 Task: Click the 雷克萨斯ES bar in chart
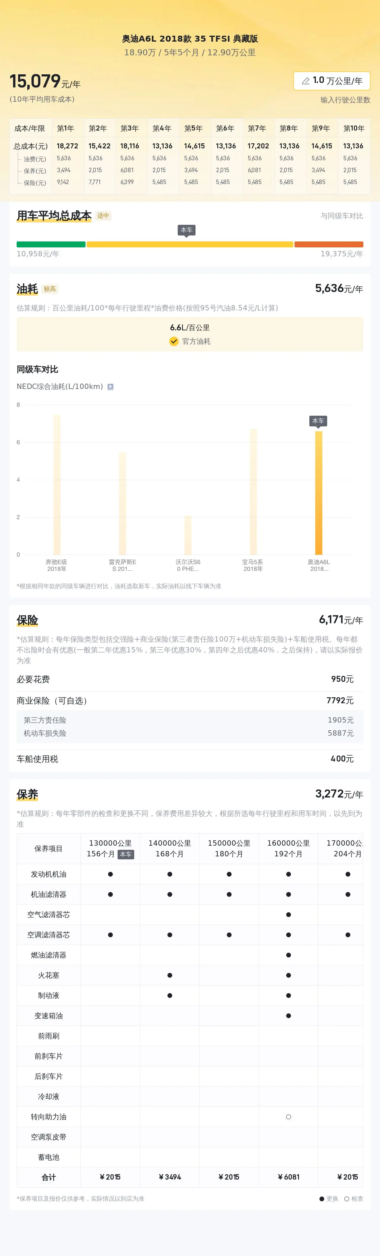tap(123, 503)
